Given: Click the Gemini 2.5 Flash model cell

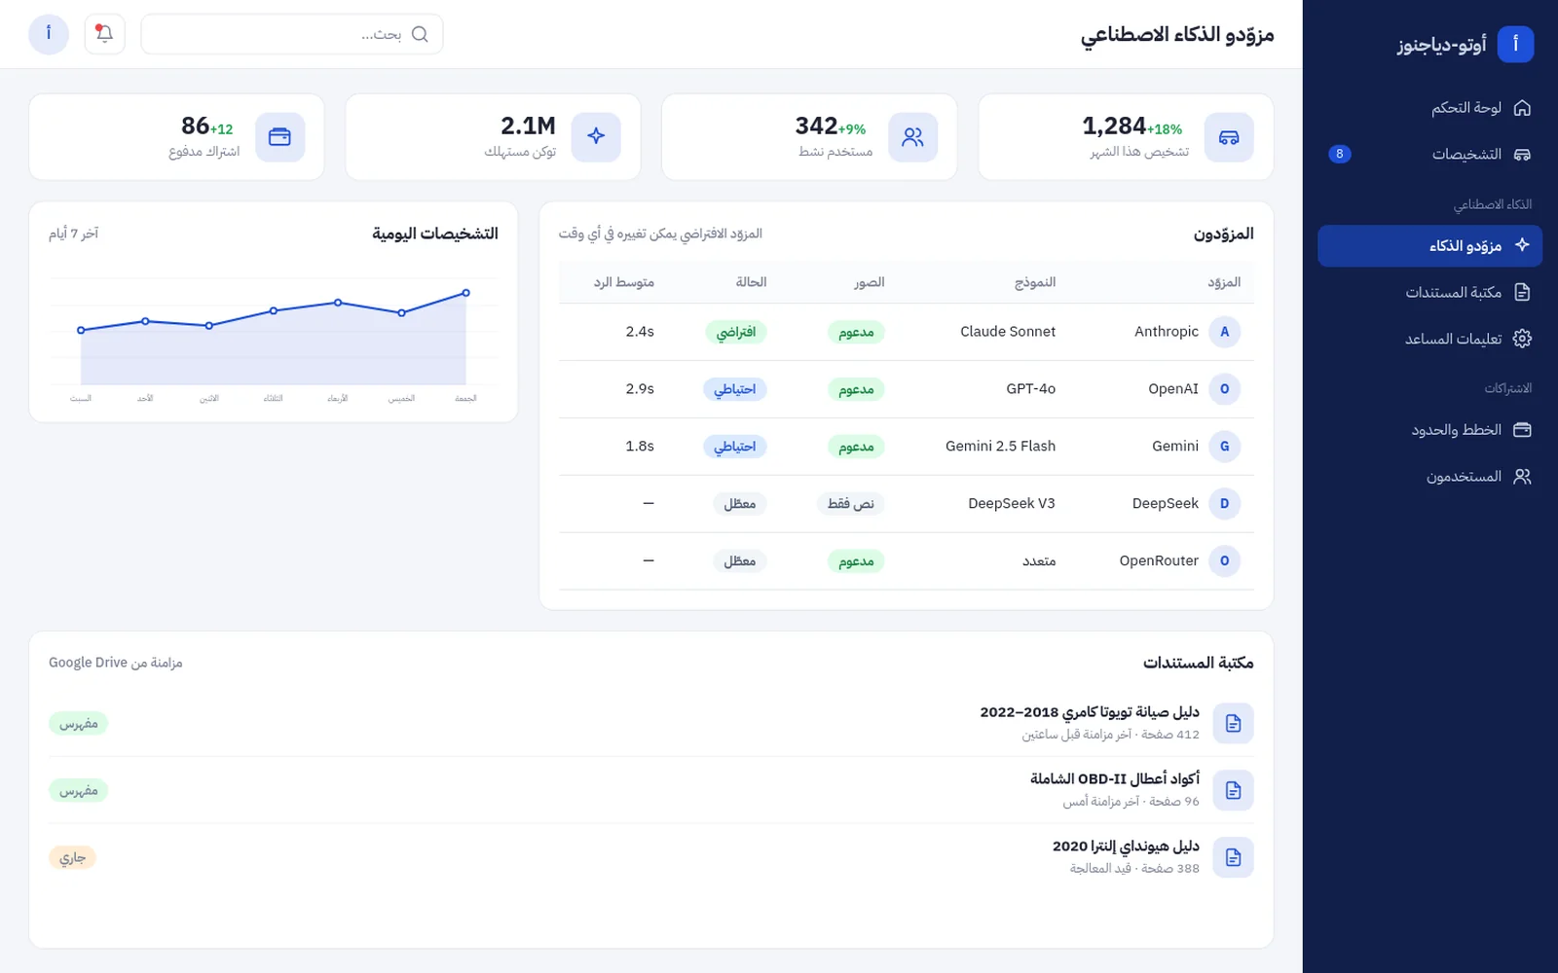Looking at the screenshot, I should pos(1000,447).
